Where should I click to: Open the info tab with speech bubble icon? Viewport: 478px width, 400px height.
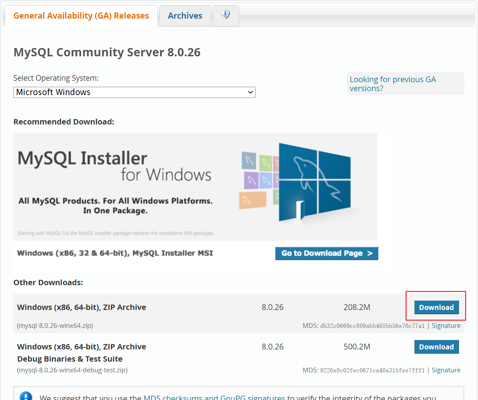tap(226, 15)
